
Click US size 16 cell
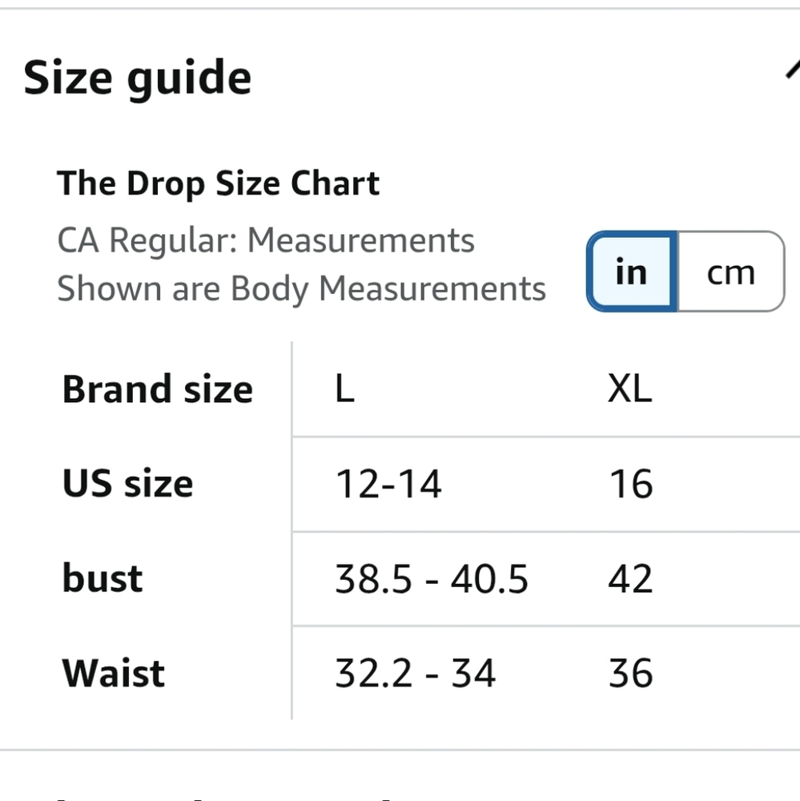pos(631,484)
